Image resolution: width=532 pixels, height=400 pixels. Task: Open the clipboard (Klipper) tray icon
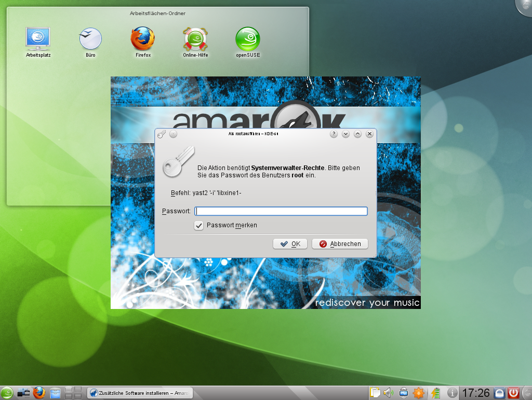coord(375,393)
